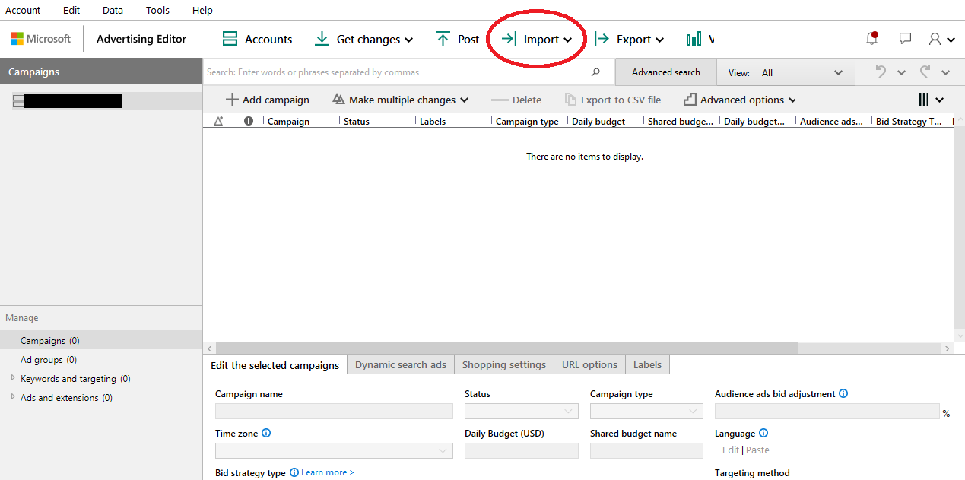
Task: Open Make multiple changes dropdown
Action: click(401, 100)
